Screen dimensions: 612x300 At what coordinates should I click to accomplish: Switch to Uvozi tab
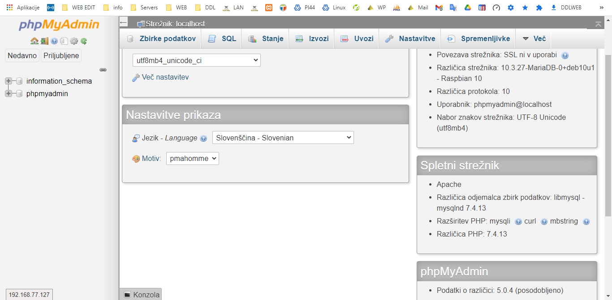[357, 38]
